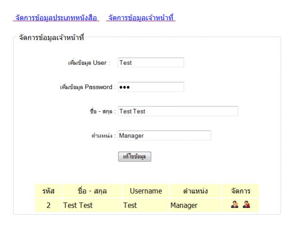Click into the Password input field
This screenshot has width=296, height=234.
[x=150, y=87]
